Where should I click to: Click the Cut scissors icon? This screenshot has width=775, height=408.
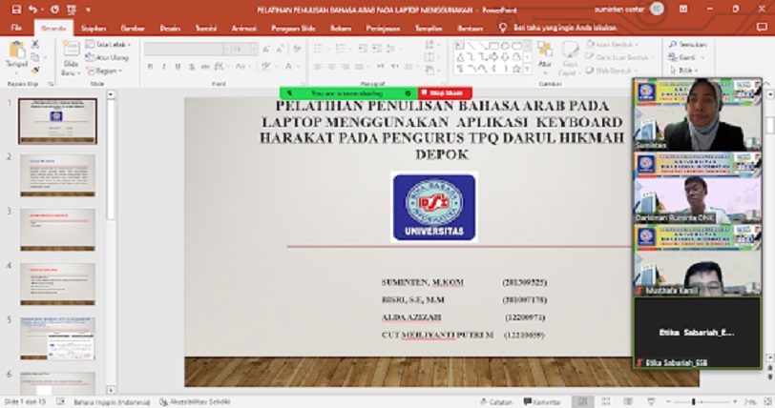[35, 45]
